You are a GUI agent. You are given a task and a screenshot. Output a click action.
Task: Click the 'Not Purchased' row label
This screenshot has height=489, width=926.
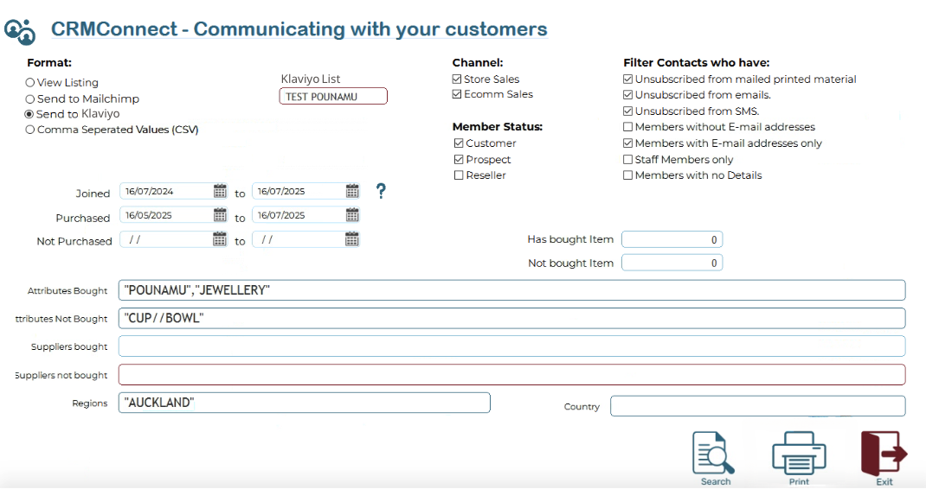[x=74, y=241]
